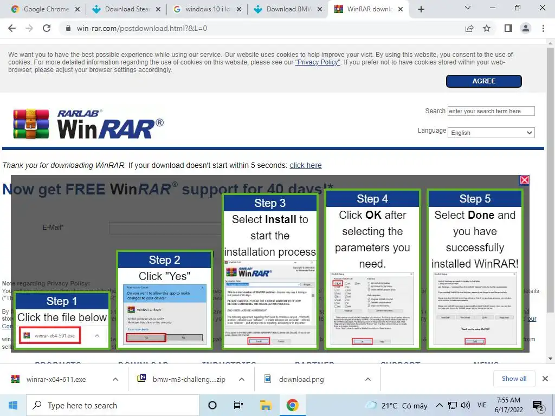
Task: Click Show all downloads
Action: (x=514, y=379)
